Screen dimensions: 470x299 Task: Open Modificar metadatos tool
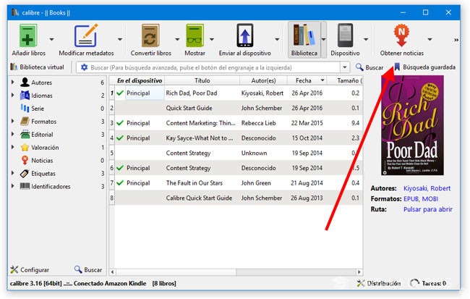pyautogui.click(x=85, y=36)
